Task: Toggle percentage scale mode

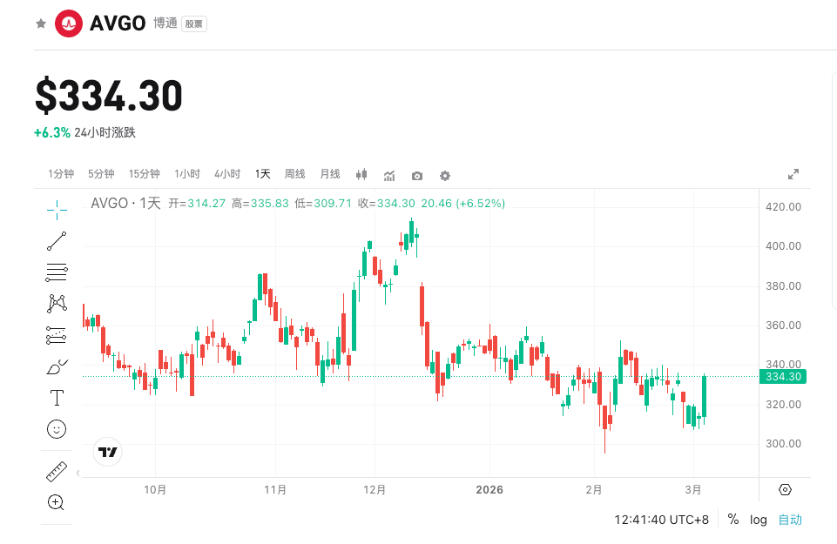Action: pos(732,520)
